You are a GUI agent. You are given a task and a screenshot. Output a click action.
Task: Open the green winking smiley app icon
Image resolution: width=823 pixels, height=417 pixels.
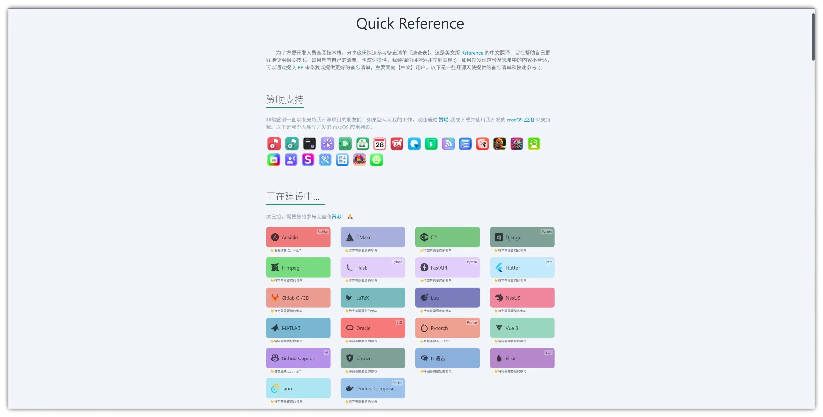(376, 160)
